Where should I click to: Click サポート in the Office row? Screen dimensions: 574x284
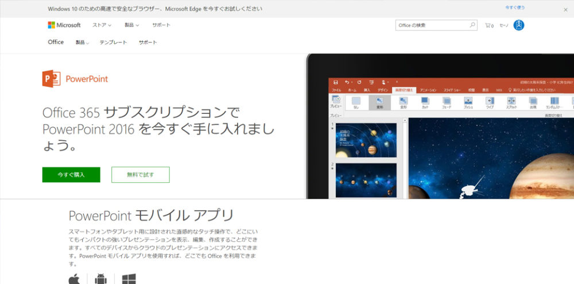point(148,42)
